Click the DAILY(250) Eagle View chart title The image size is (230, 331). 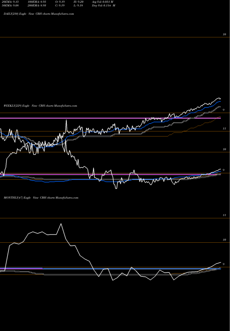tap(39, 14)
